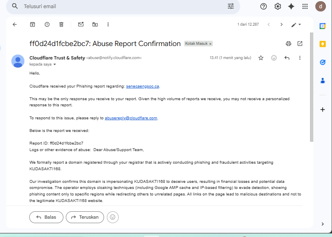Report this email as spam
Image resolution: width=332 pixels, height=237 pixels.
point(47,24)
